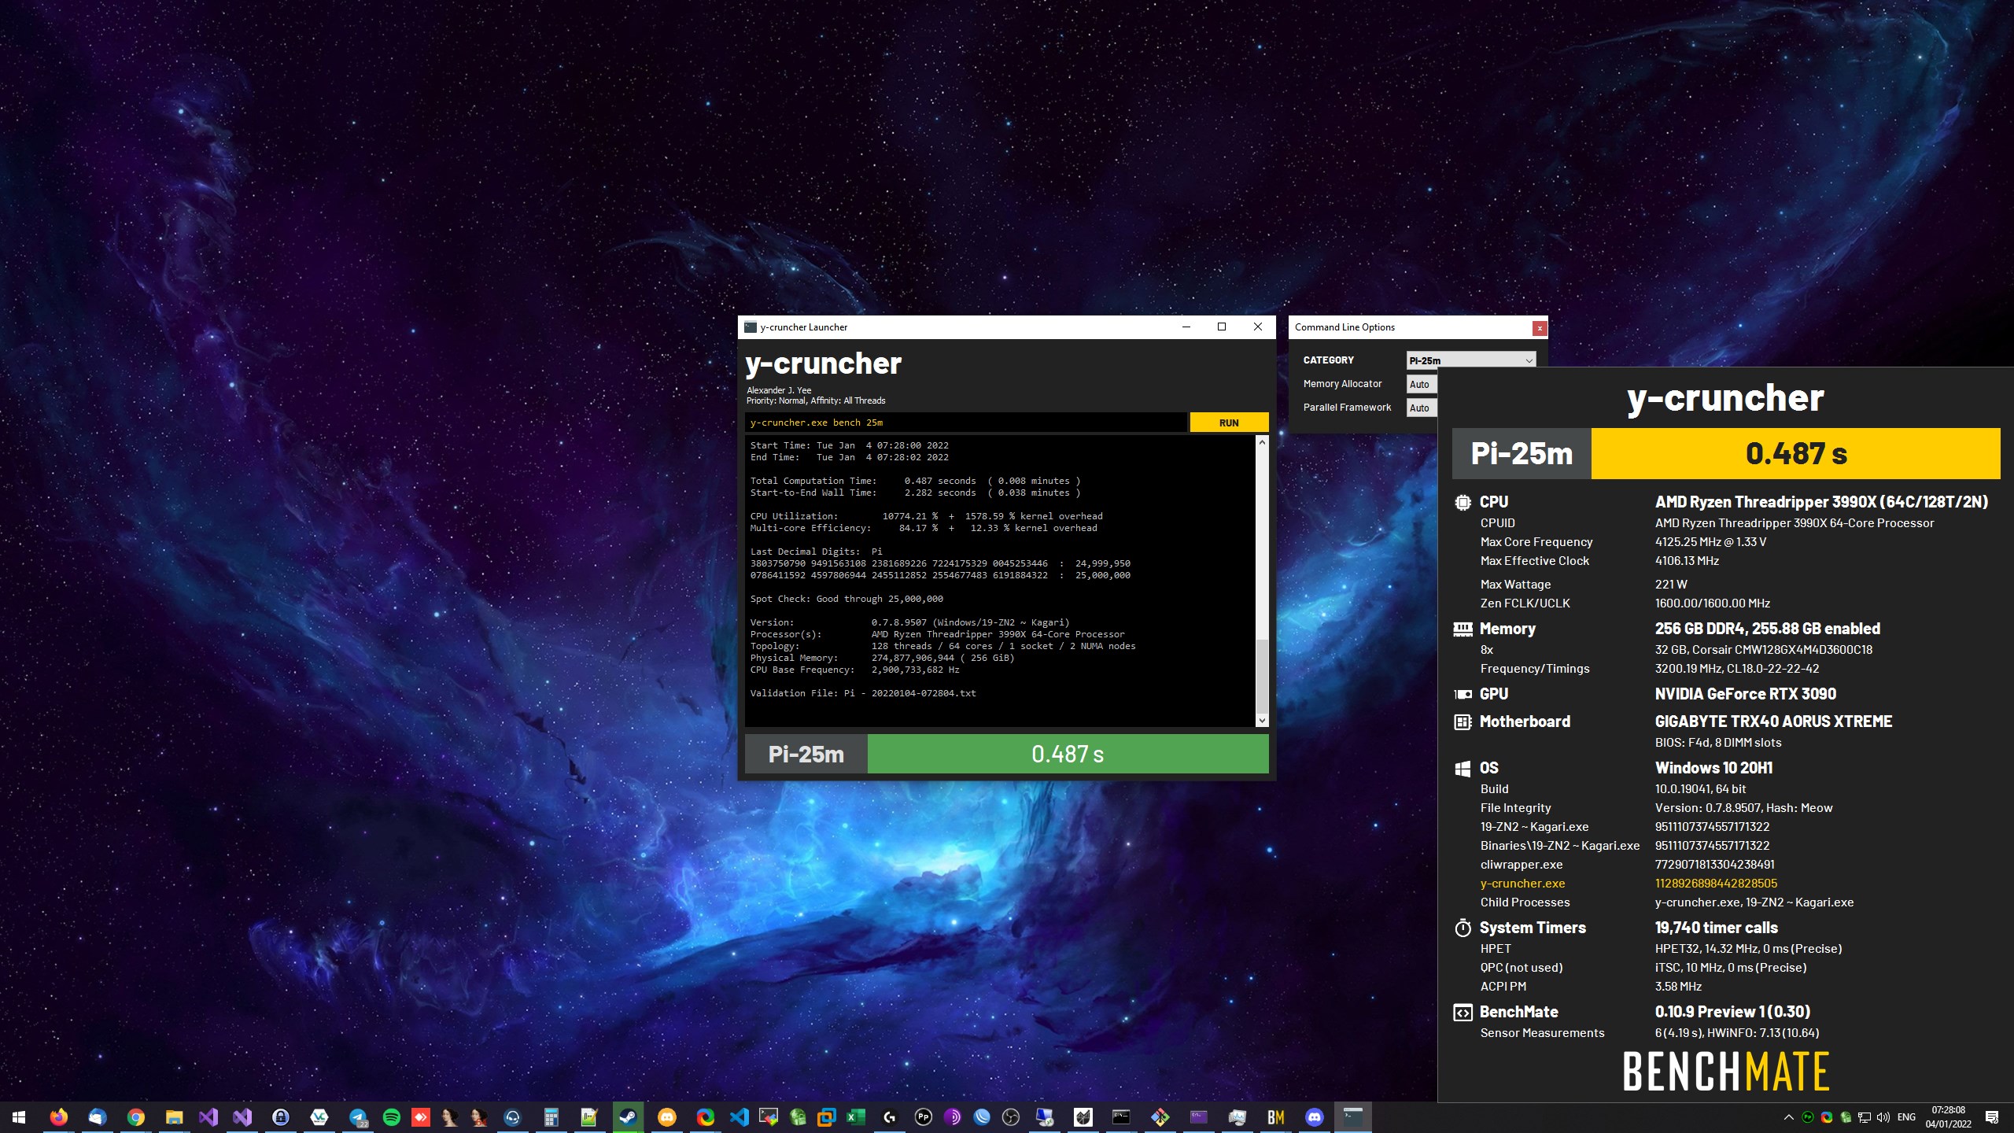Open BenchMate BM icon in taskbar
Viewport: 2014px width, 1133px height.
tap(1275, 1117)
